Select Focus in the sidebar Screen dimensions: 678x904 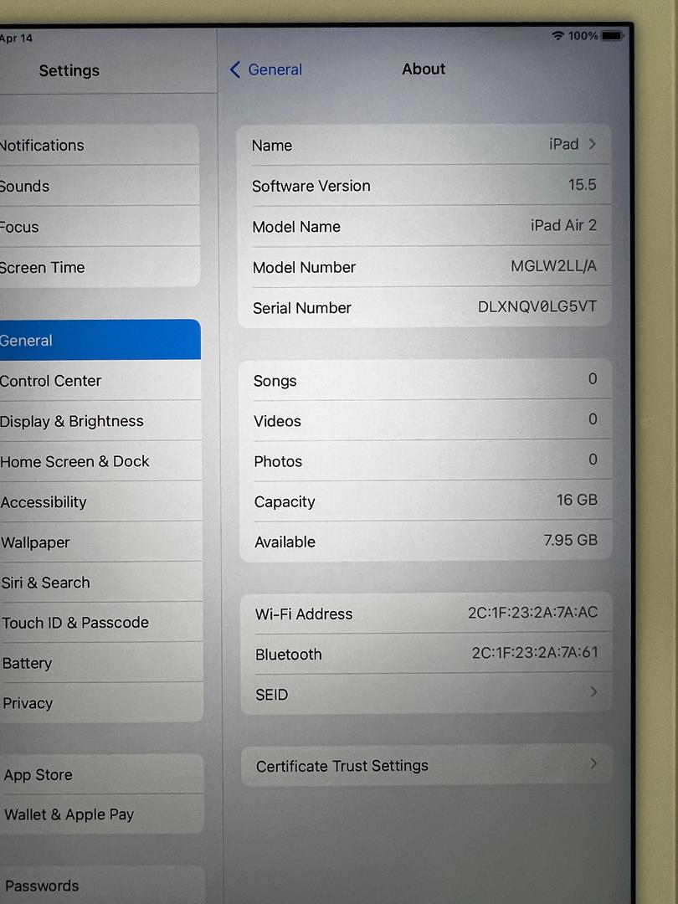coord(99,227)
